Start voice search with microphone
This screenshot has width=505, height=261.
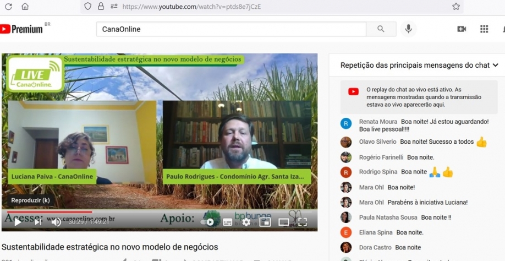408,29
